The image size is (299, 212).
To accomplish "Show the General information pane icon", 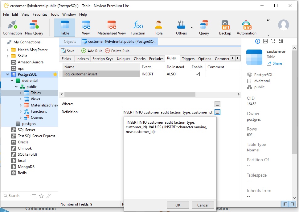I will click(258, 41).
